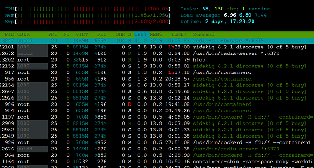This screenshot has width=314, height=168.
Task: Sort by the USER column header
Action: [23, 34]
